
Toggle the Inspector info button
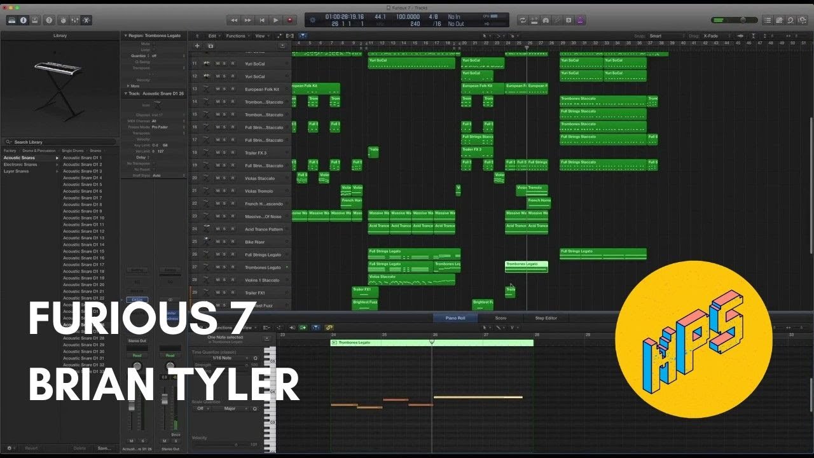(x=24, y=20)
